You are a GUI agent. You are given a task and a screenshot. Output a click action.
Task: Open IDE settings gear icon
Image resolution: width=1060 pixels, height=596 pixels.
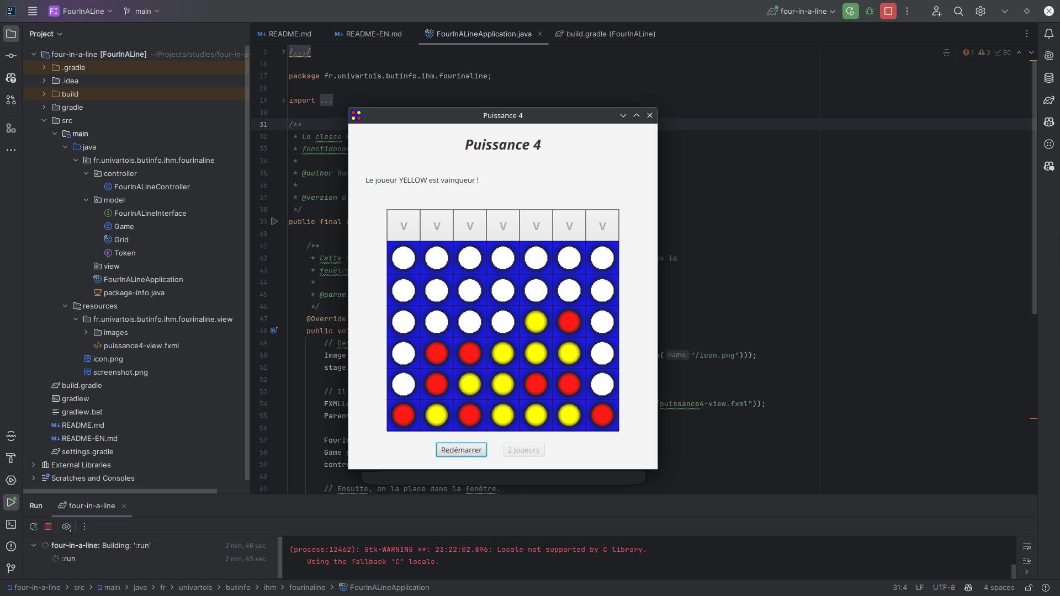pos(981,11)
